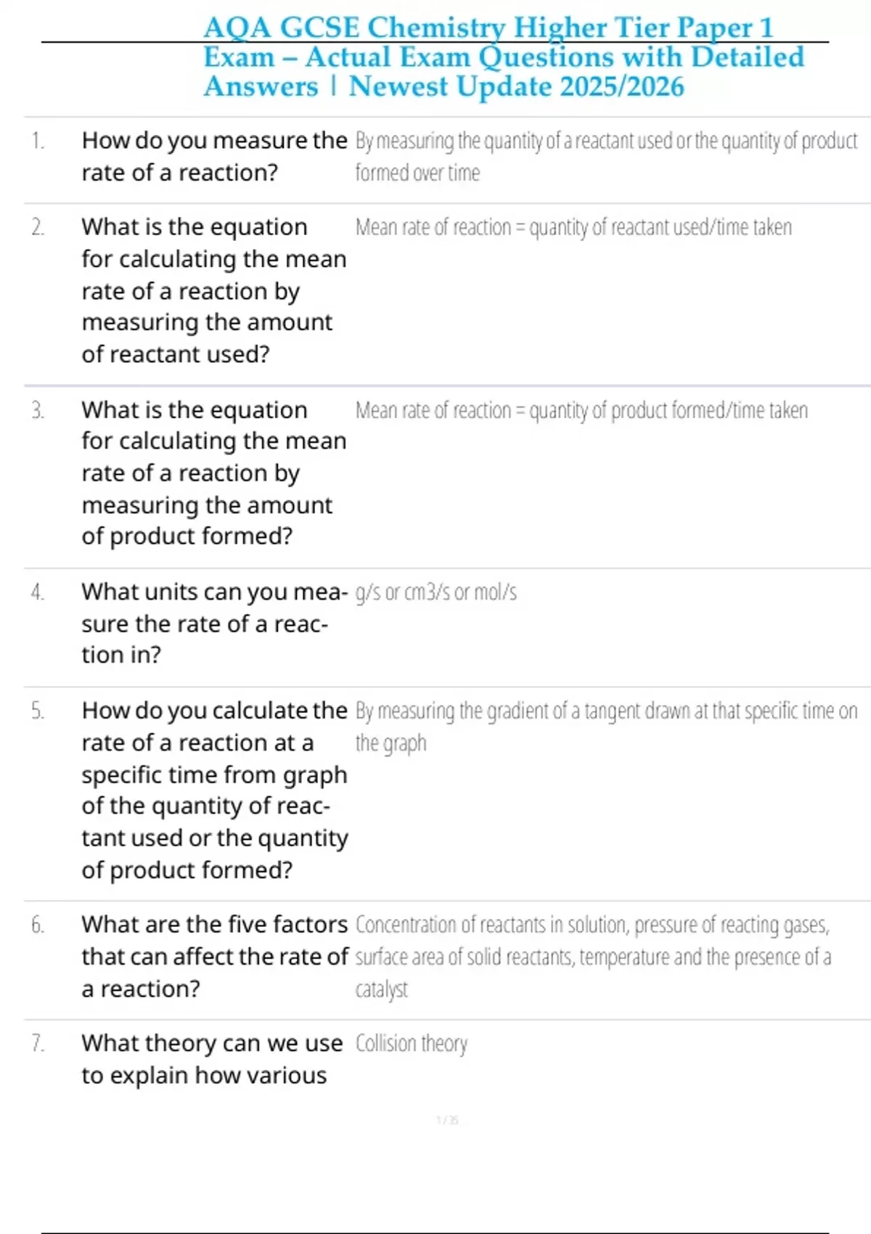Click the answer about tangent gradient

click(x=605, y=726)
